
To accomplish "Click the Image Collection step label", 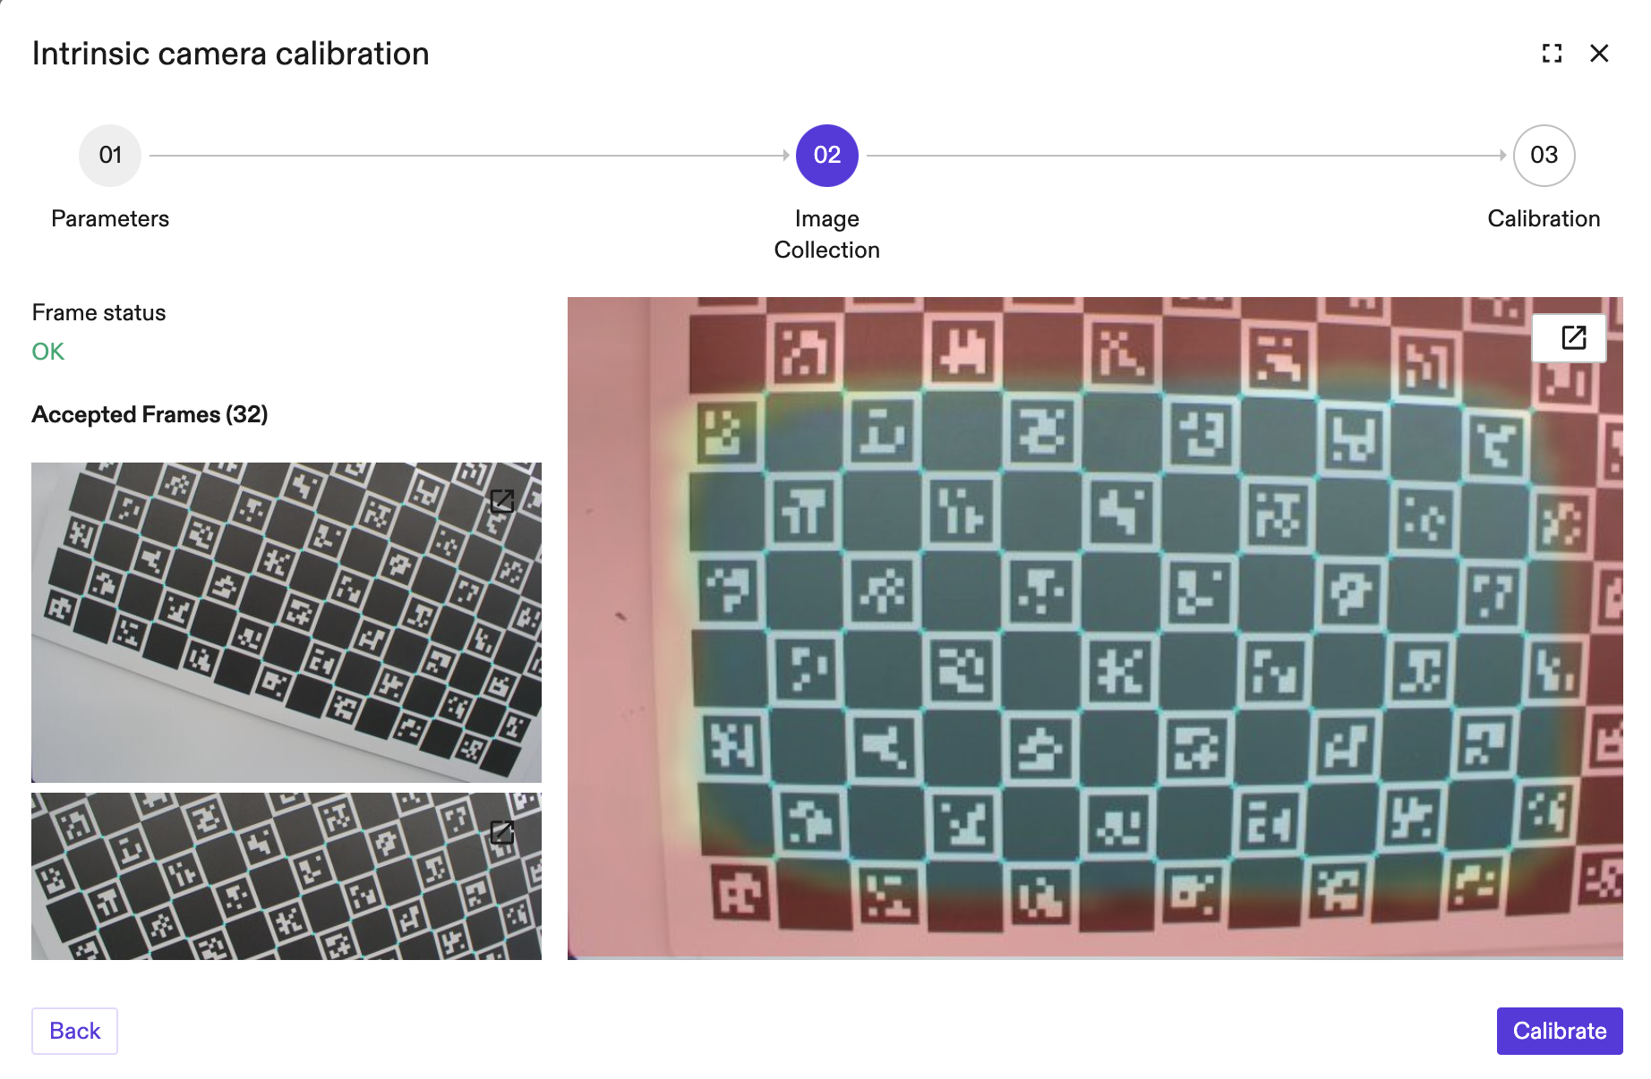I will [x=827, y=234].
